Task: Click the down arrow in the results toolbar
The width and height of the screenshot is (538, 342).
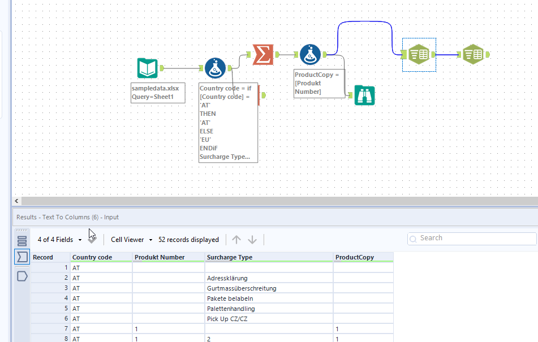Action: click(x=252, y=239)
